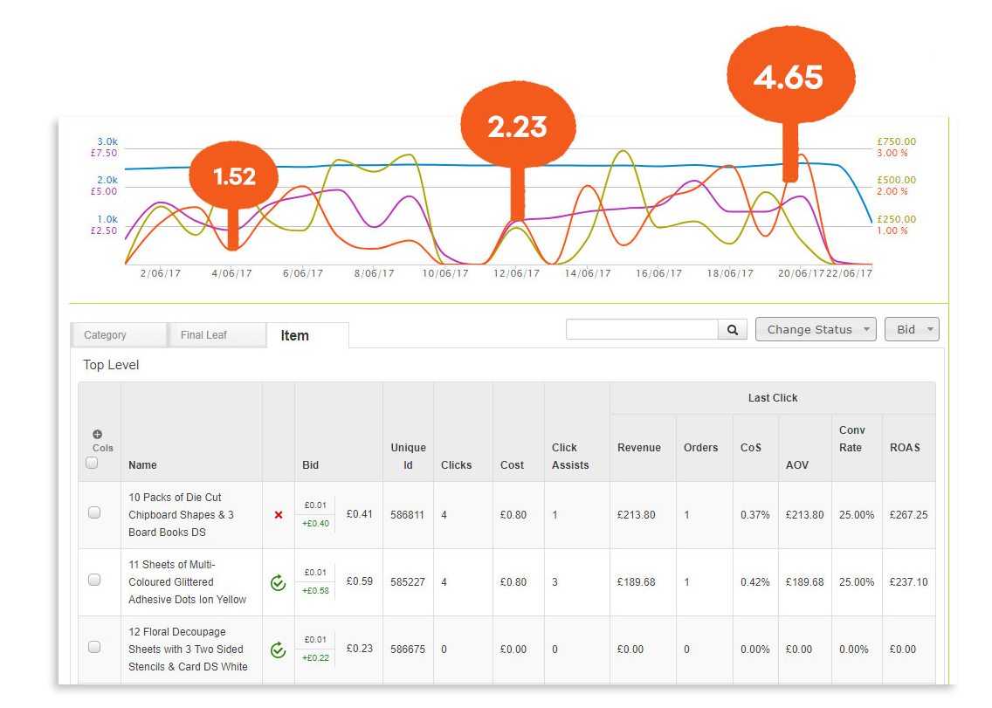This screenshot has height=708, width=992.
Task: Open the Change Status dropdown
Action: coord(815,329)
